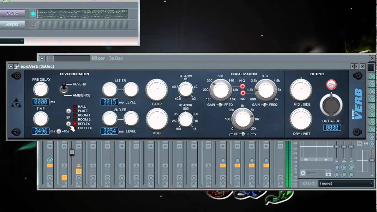Close the epicVerb plugin window
The height and width of the screenshot is (212, 377).
pos(363,67)
